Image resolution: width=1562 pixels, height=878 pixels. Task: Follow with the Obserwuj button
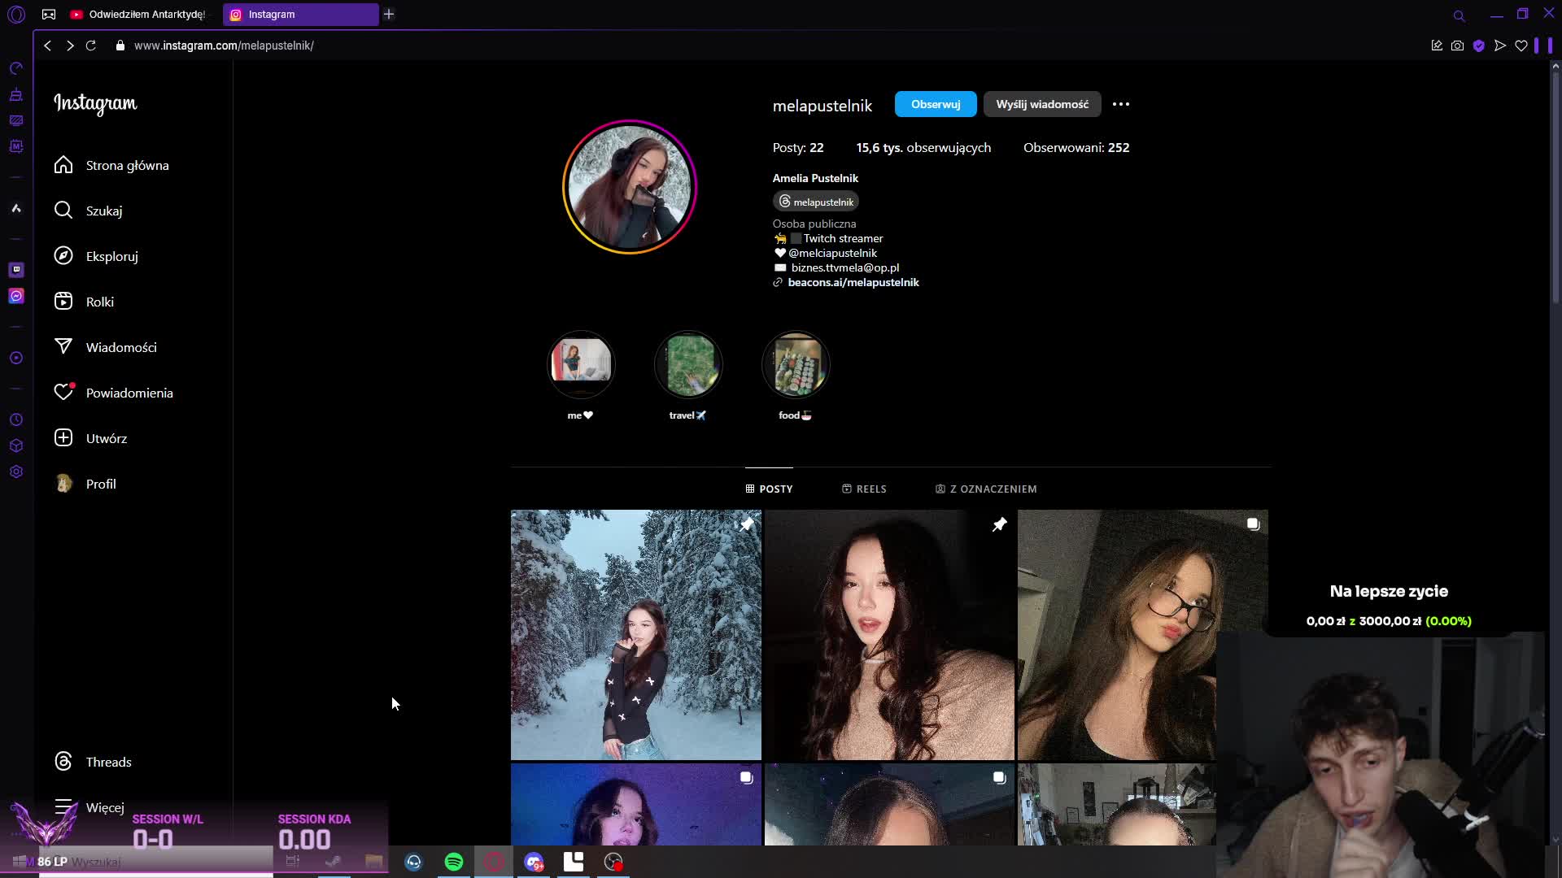[936, 104]
